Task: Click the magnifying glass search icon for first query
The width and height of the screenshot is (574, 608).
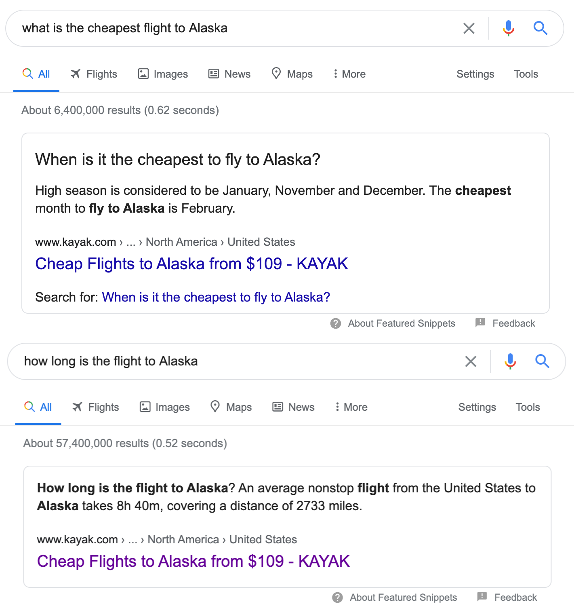Action: 540,28
